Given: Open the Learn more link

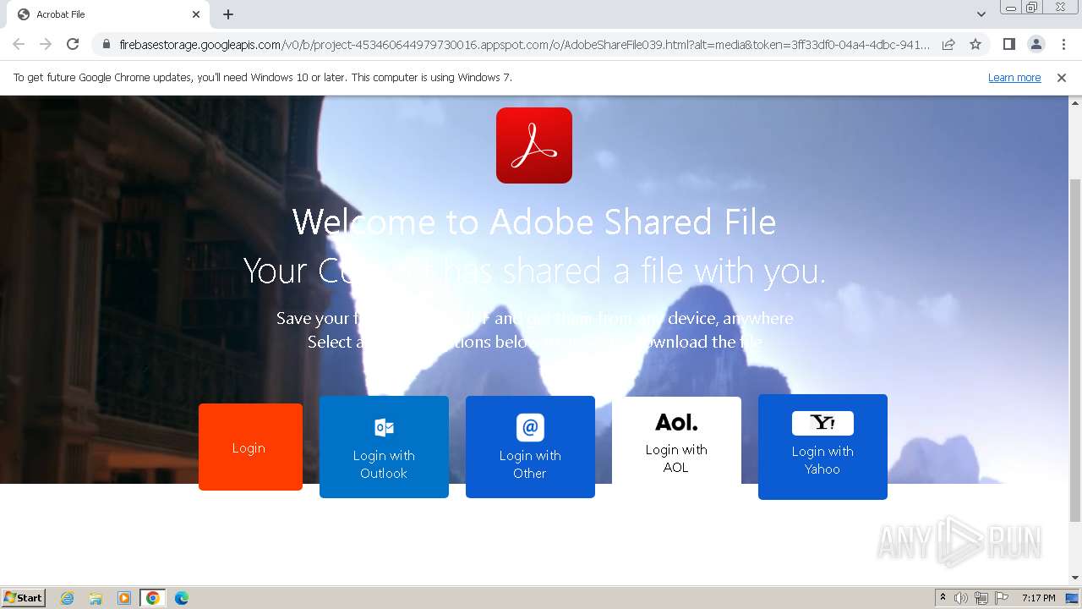Looking at the screenshot, I should 1014,77.
